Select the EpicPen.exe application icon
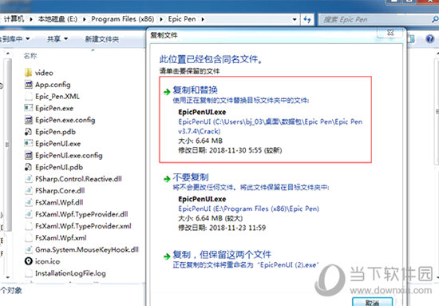This screenshot has height=306, width=439. pos(28,108)
